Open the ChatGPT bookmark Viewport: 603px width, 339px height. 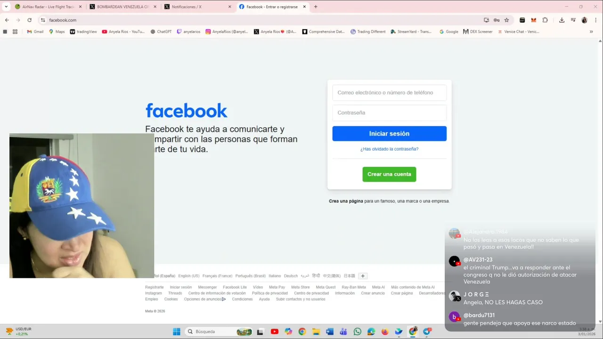(161, 32)
